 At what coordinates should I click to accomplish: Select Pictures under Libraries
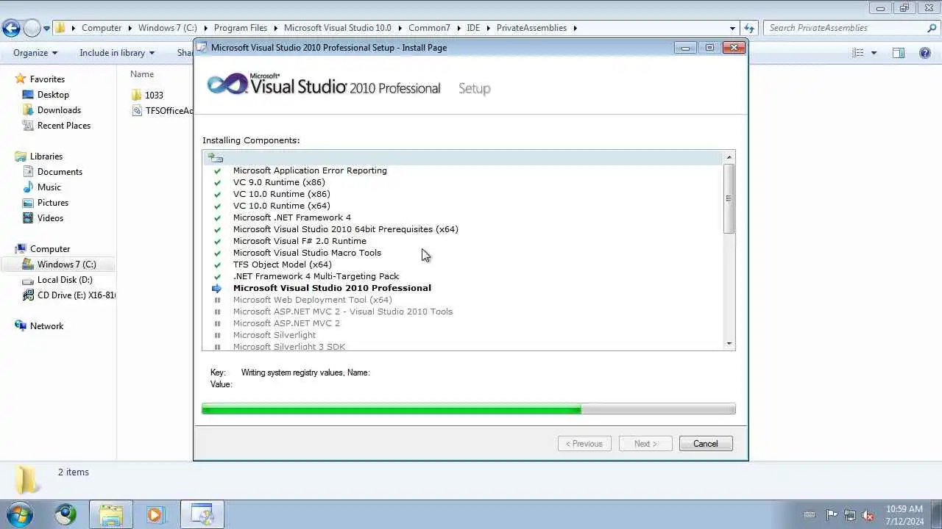coord(53,203)
